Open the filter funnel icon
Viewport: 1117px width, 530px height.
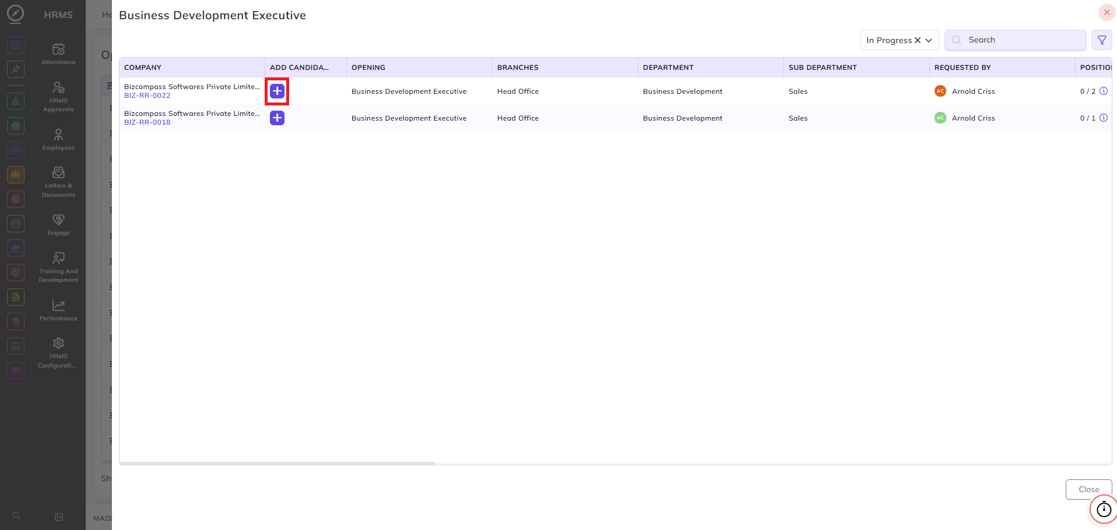click(x=1102, y=40)
